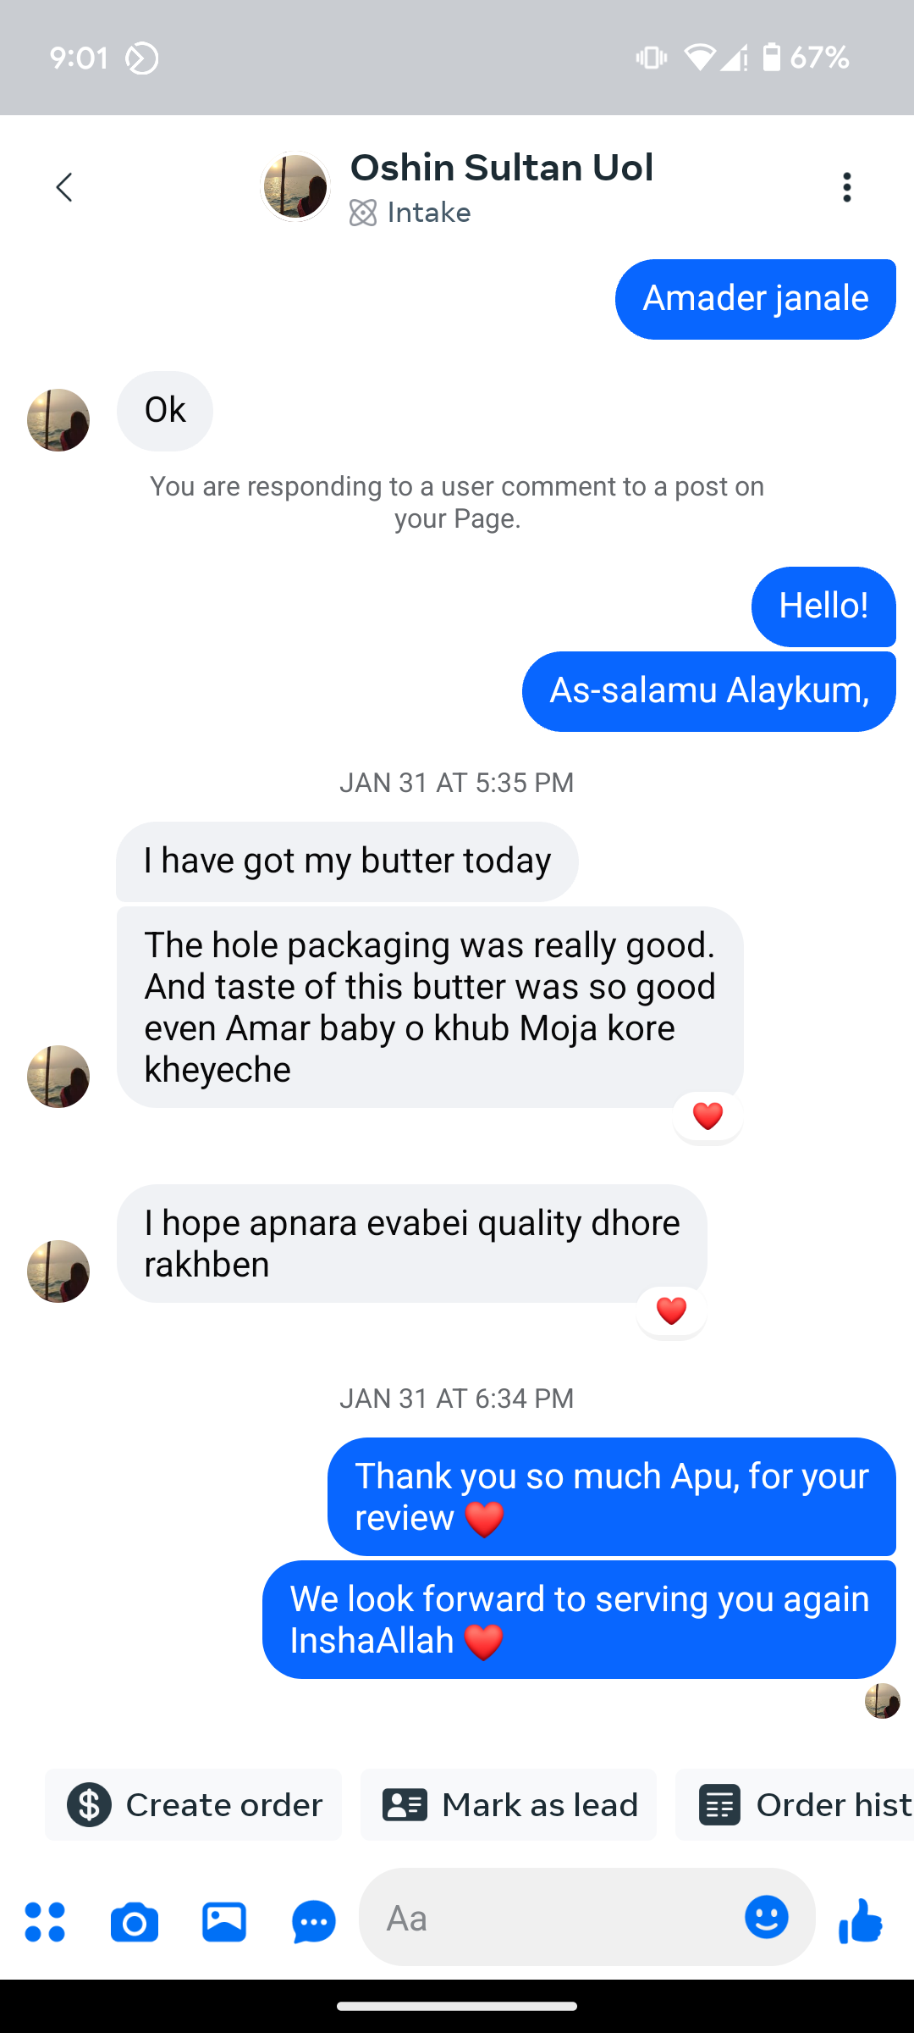The height and width of the screenshot is (2033, 914).
Task: Tap sender avatar beside the 'Ok' message
Action: coord(58,420)
